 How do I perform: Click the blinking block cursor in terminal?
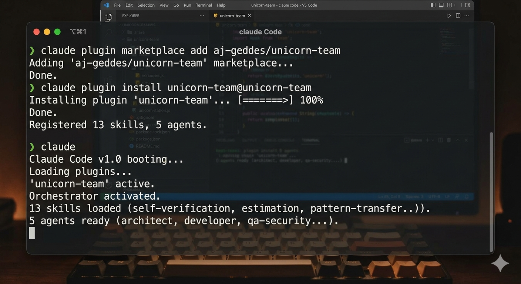click(x=32, y=233)
